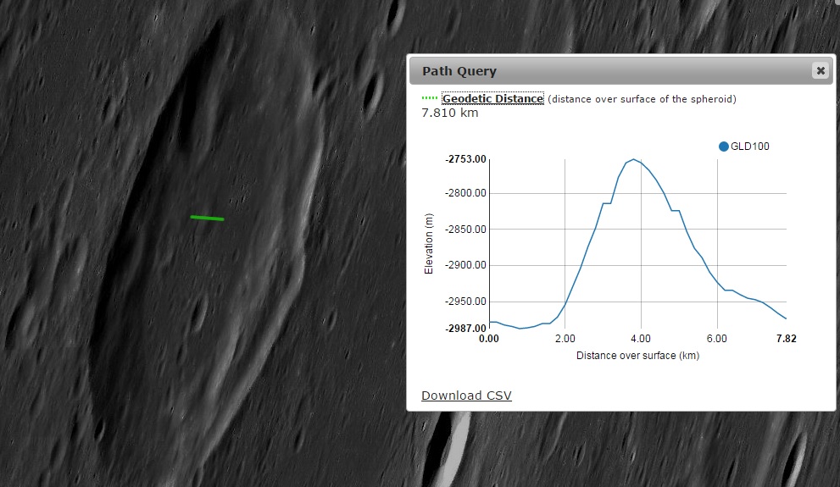This screenshot has height=487, width=840.
Task: Click the Elevation (m) axis title
Action: pyautogui.click(x=429, y=244)
